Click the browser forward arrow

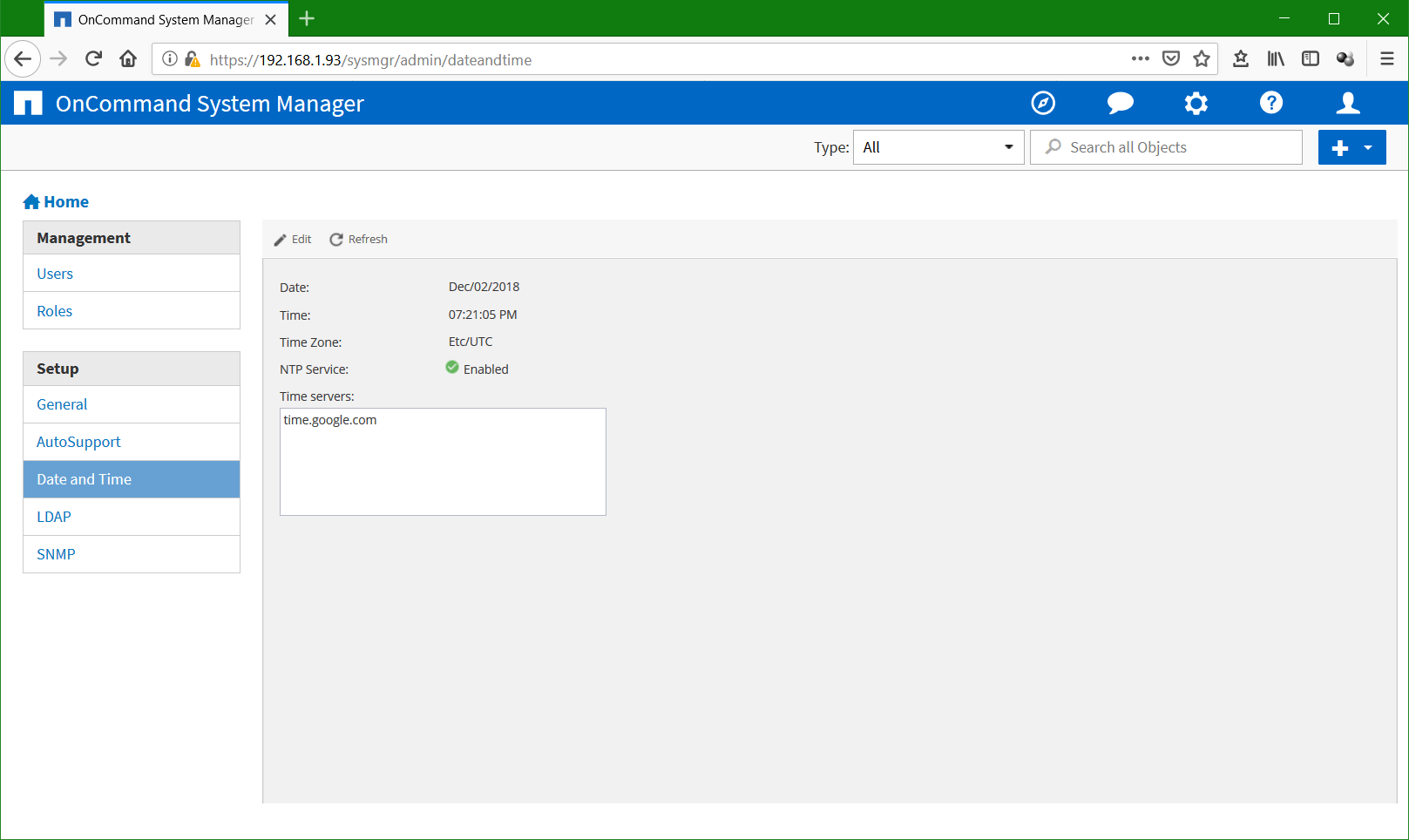(x=58, y=59)
